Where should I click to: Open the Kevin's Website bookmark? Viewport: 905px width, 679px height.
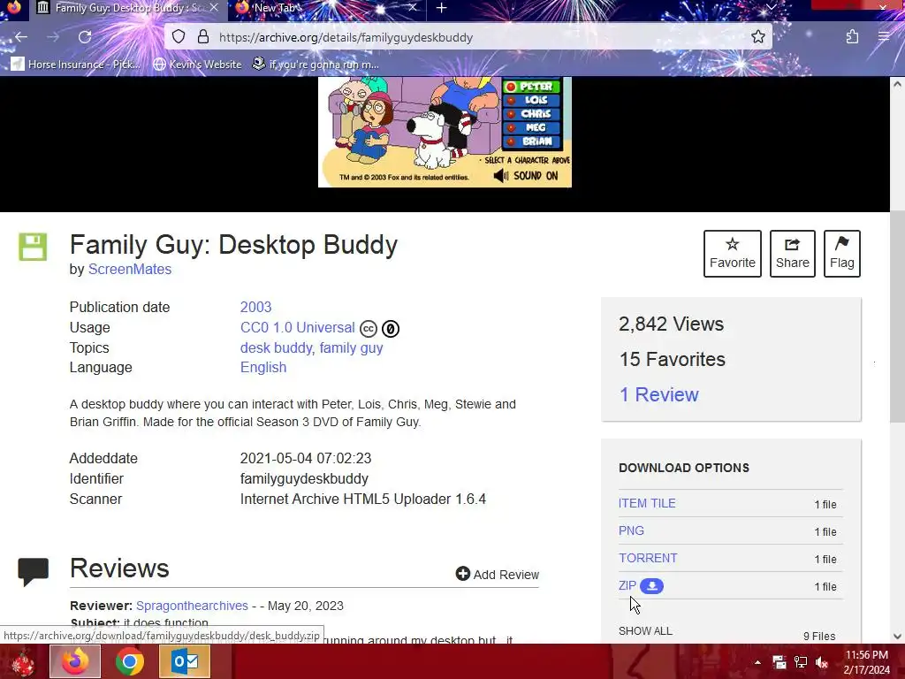point(197,64)
